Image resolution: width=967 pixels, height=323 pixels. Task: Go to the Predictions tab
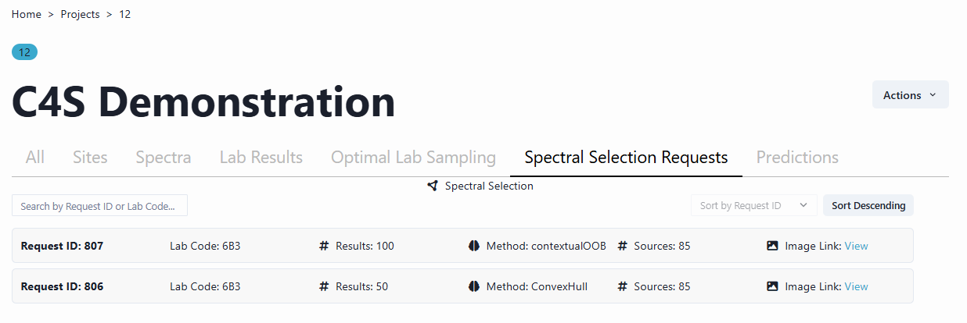pos(797,158)
